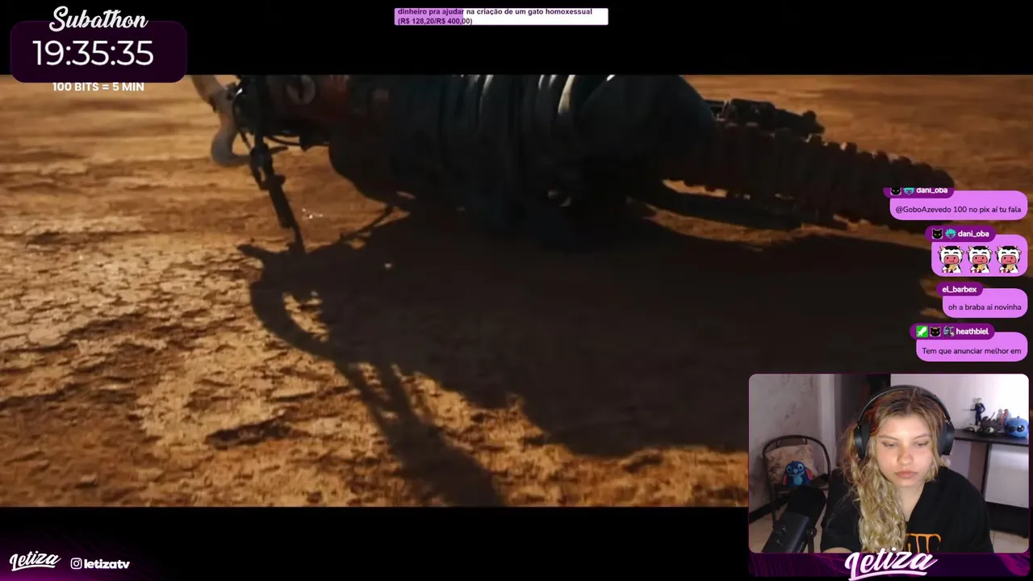1033x581 pixels.
Task: Click the teal avatar badge in dani_oba's emote message
Action: point(950,234)
